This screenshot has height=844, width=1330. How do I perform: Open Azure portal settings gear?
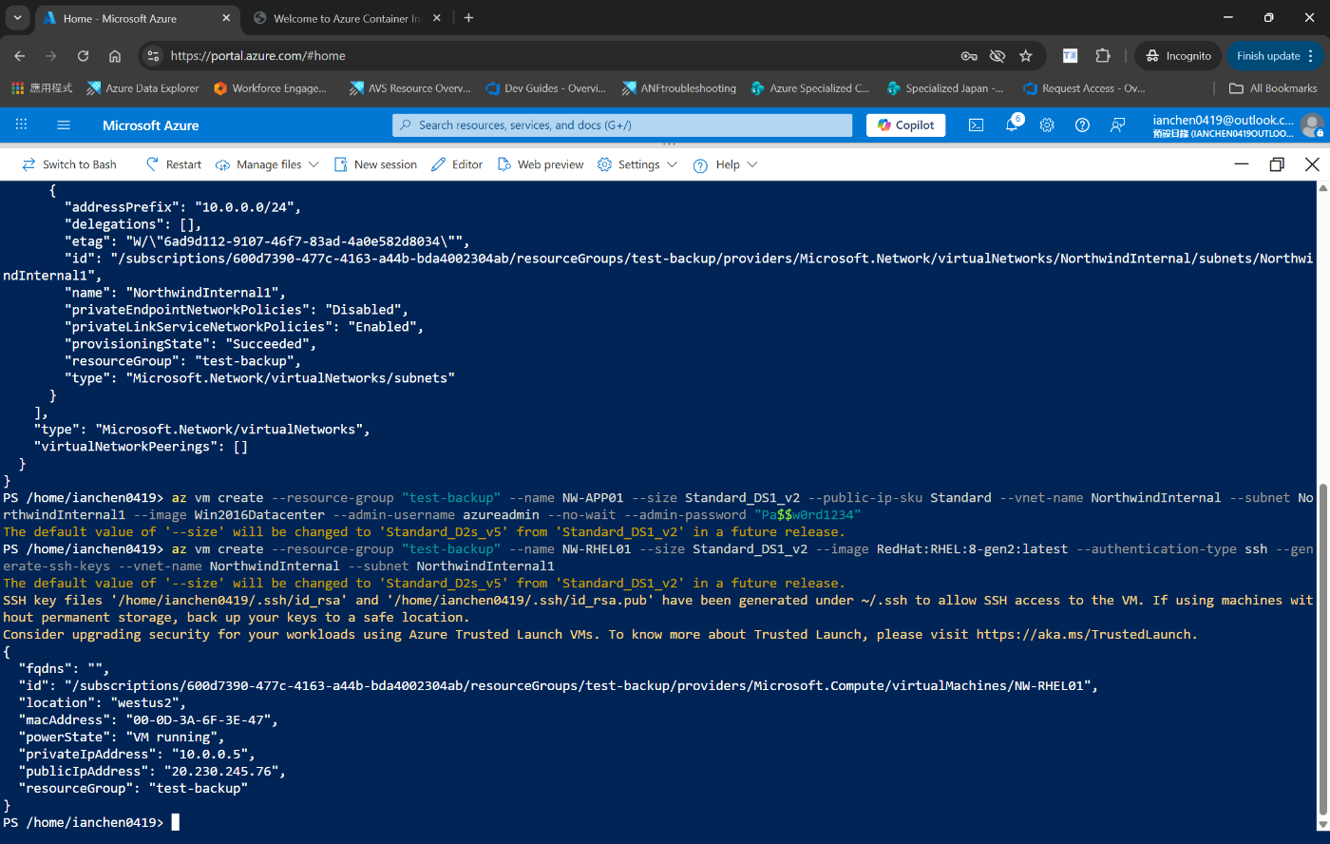[1047, 125]
